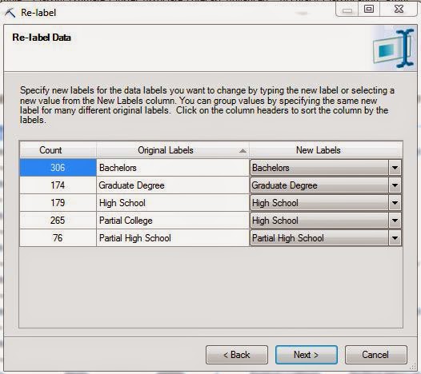Screen dimensions: 421x374
Task: Sort by Original Labels column header
Action: coord(173,150)
